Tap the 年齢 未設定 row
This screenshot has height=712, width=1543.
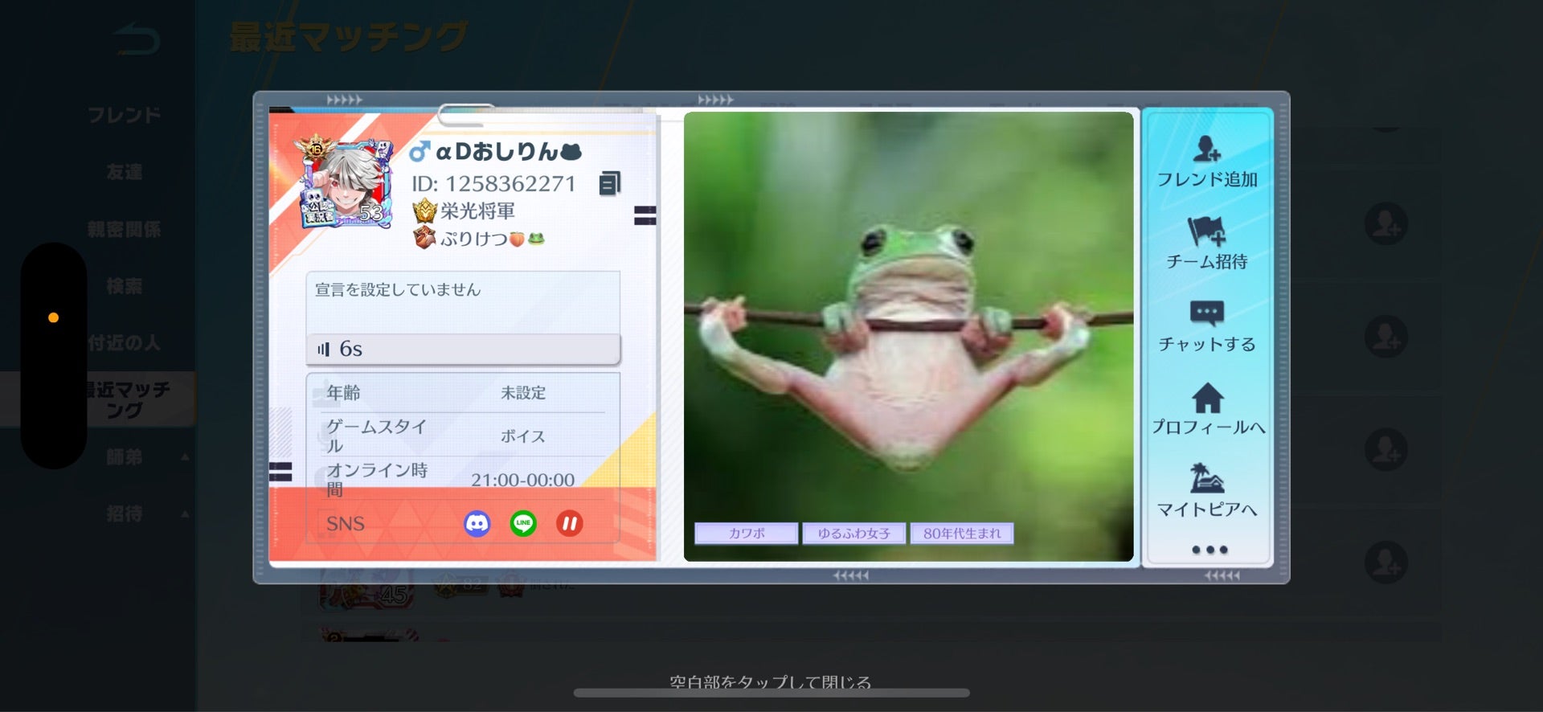[x=465, y=393]
